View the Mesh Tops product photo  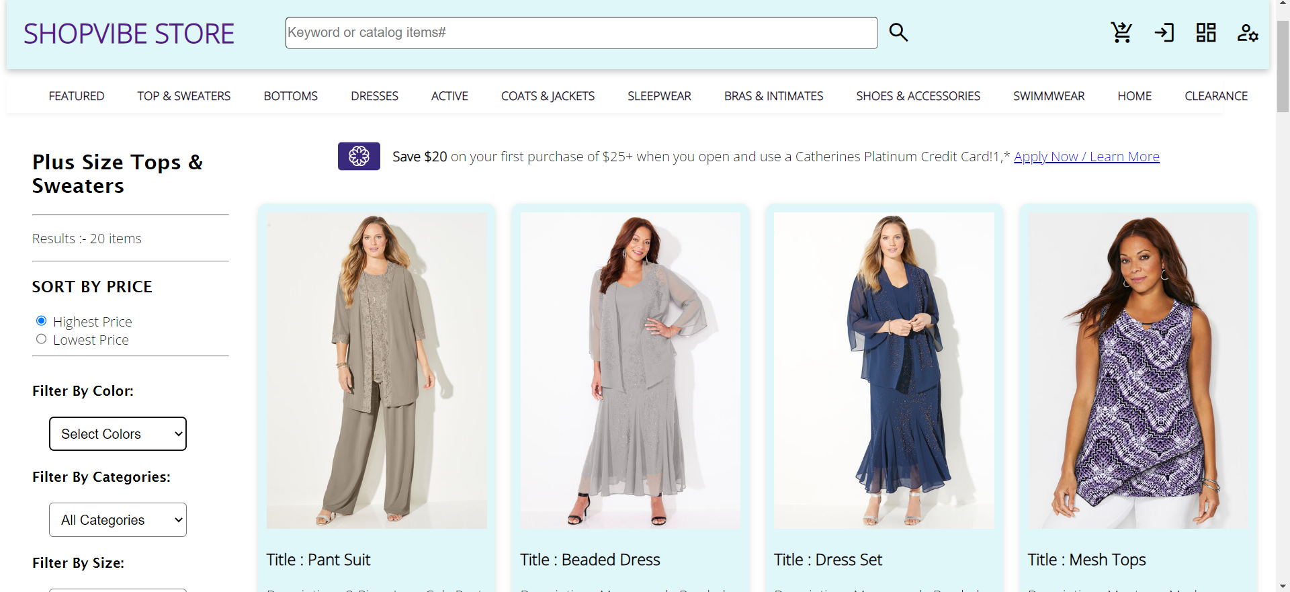pyautogui.click(x=1137, y=370)
